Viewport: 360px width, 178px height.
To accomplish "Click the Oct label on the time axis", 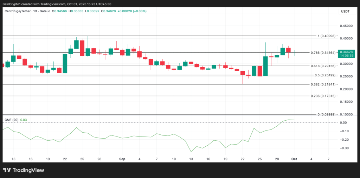I will pyautogui.click(x=294, y=159).
